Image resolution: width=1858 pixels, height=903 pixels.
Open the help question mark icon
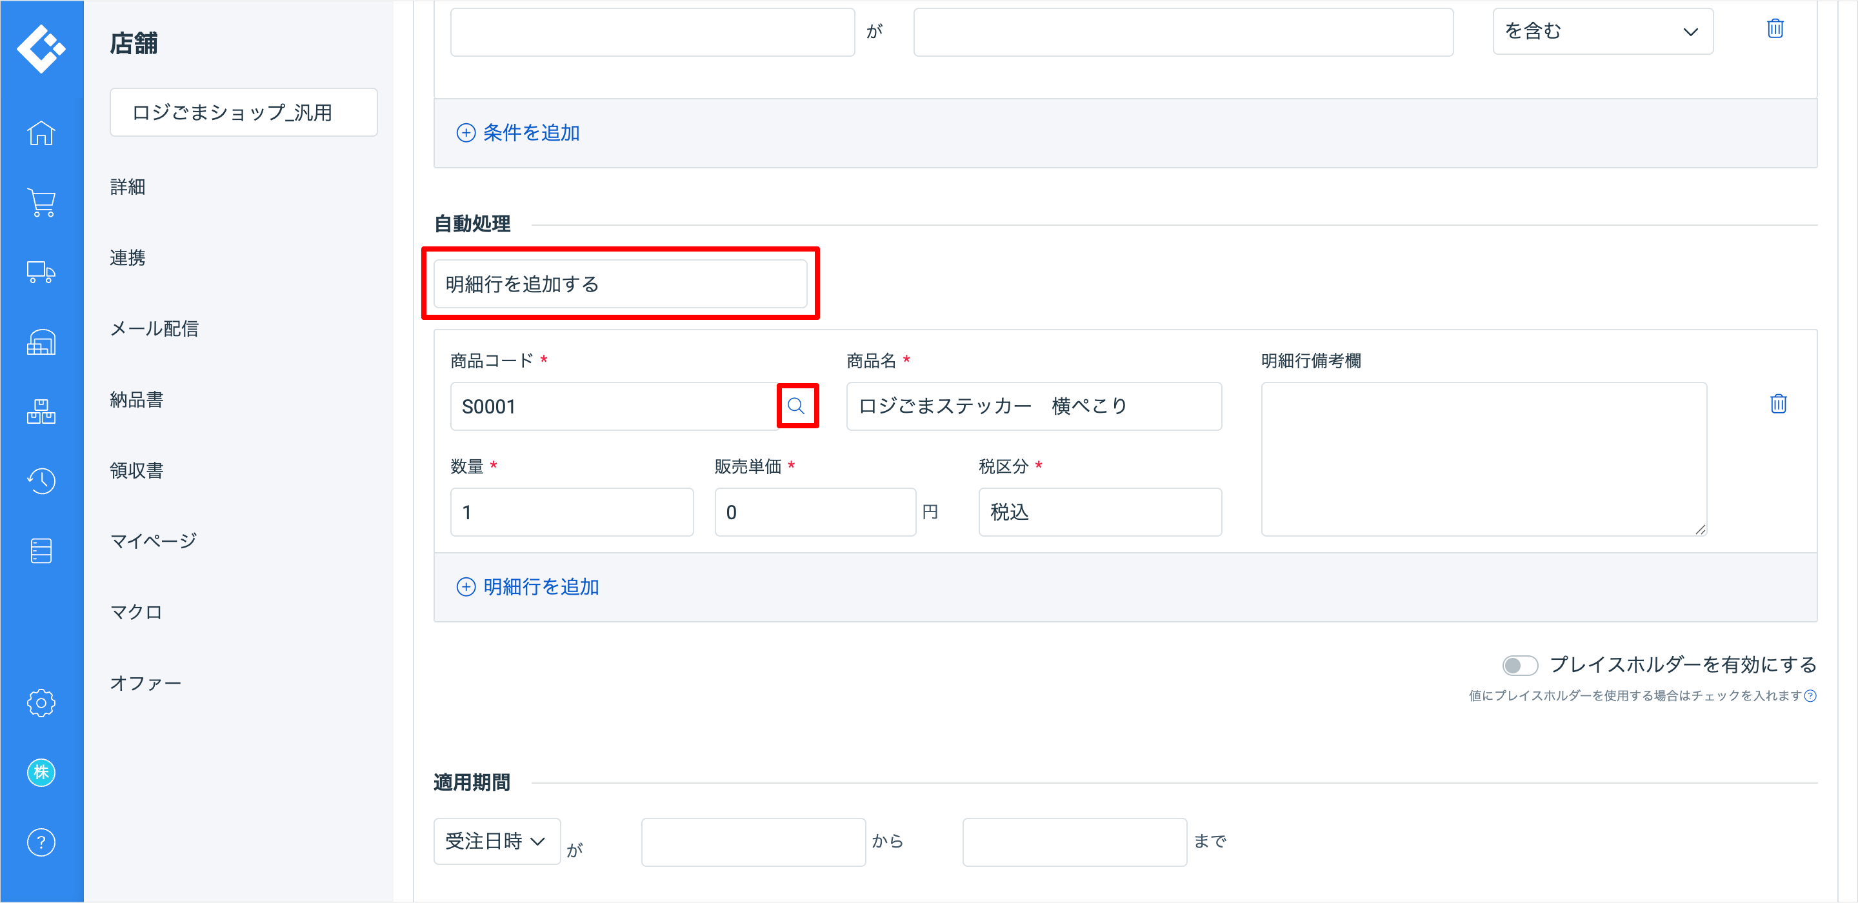point(41,842)
